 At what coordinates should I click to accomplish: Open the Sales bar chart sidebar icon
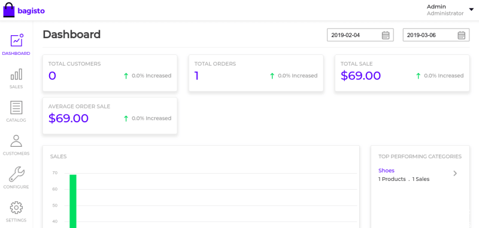[16, 74]
